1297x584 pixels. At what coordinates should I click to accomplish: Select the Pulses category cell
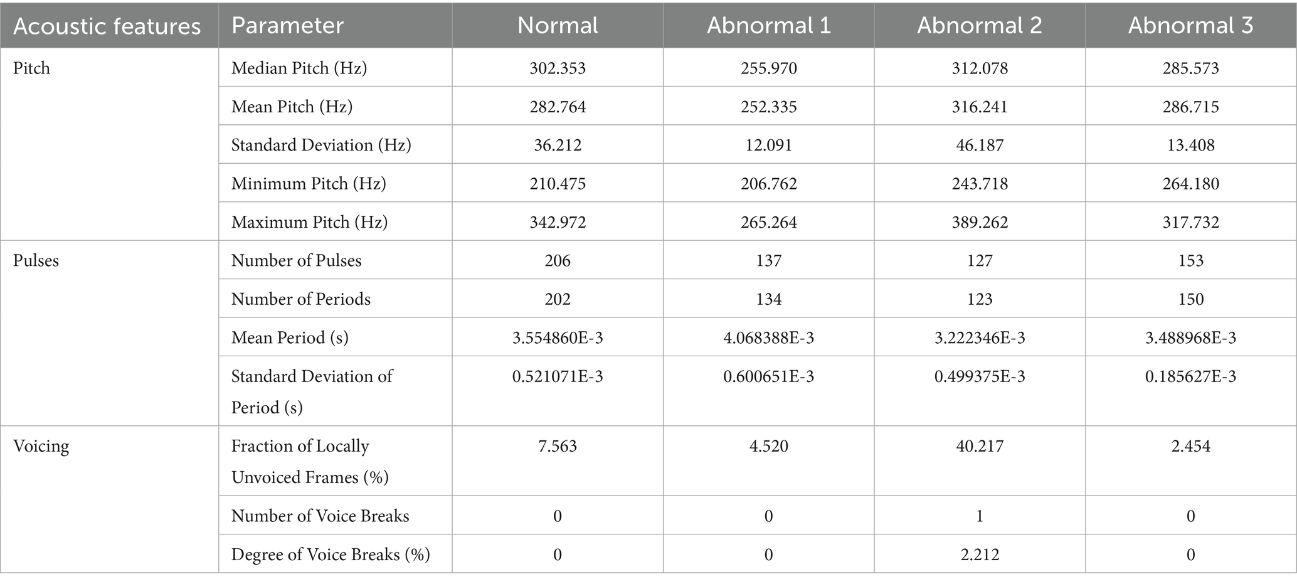(x=36, y=261)
